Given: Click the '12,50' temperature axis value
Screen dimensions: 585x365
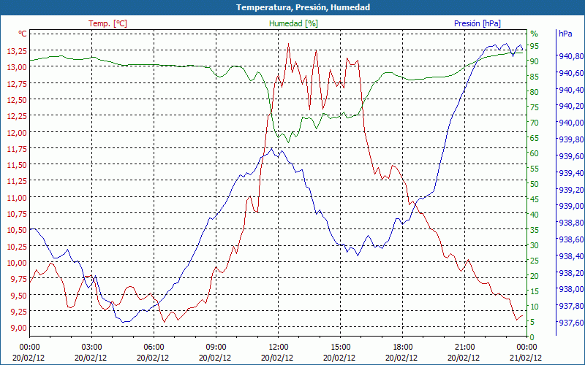Looking at the screenshot, I should (17, 100).
